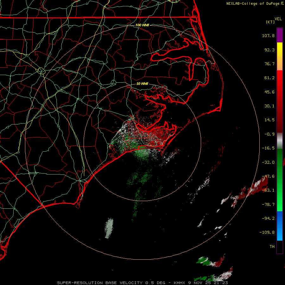Click the yellow segment of the velocity color bar
285x285 pixels.
coord(280,49)
